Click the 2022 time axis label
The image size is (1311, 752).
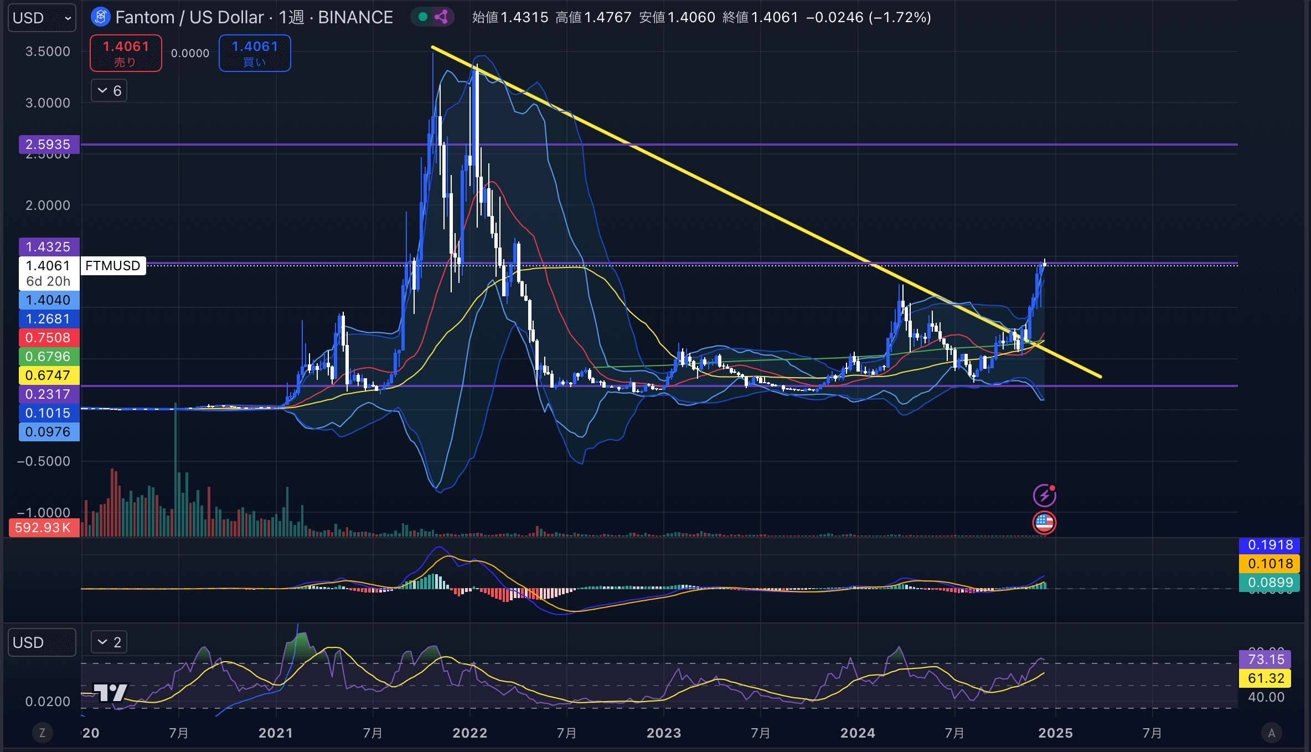[x=470, y=733]
